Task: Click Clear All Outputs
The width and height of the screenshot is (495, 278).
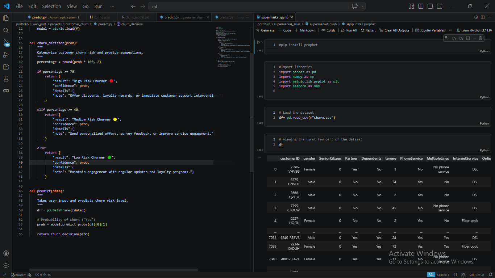Action: point(394,30)
